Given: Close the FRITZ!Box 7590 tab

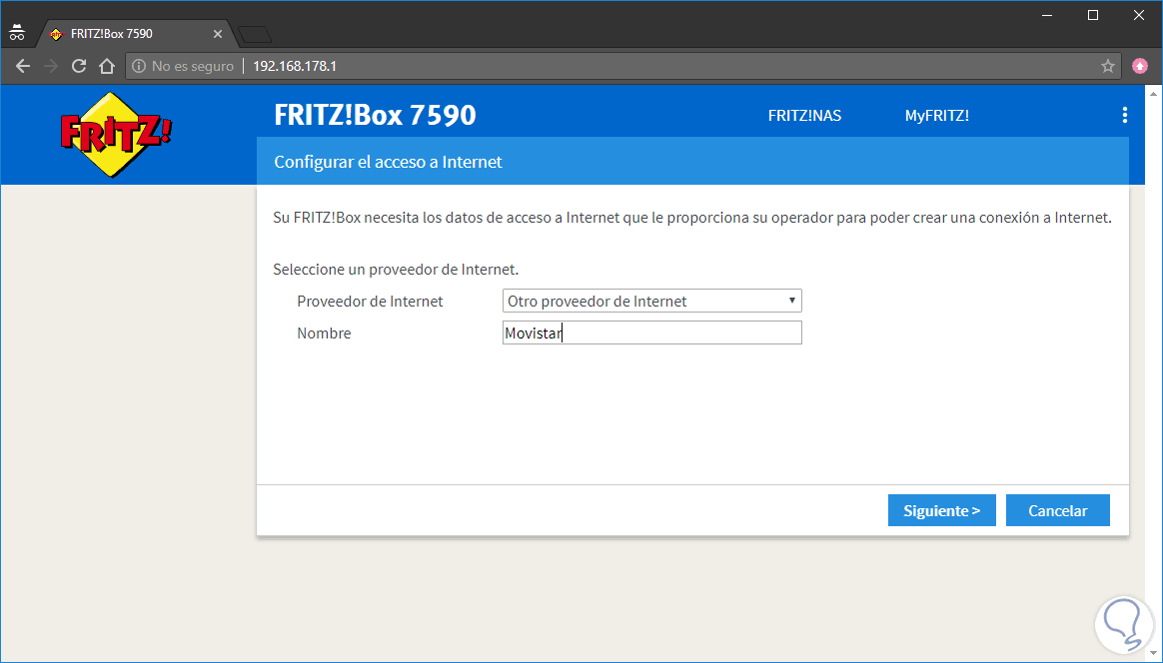Looking at the screenshot, I should (x=218, y=34).
